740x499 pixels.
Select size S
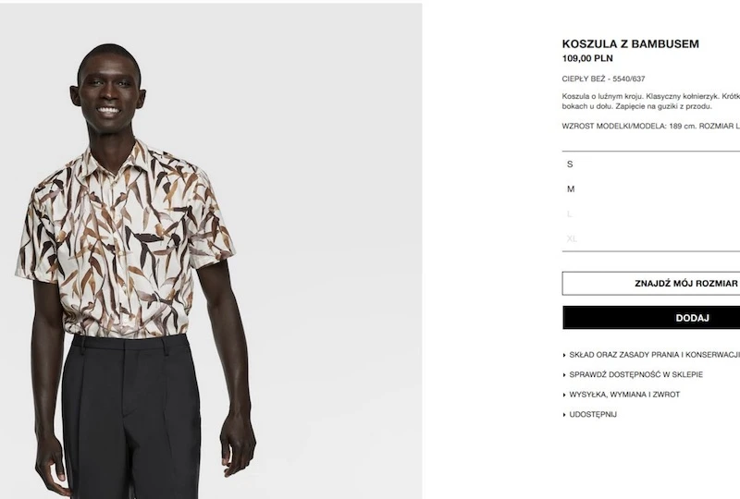(x=651, y=164)
